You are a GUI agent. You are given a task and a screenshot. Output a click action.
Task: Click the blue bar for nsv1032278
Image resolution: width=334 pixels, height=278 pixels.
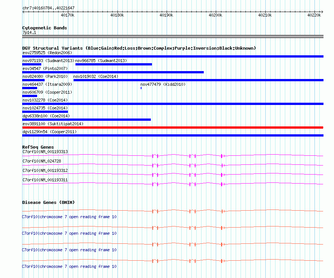tap(173, 104)
